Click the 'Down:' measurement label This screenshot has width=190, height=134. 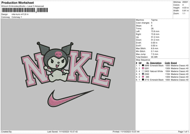point(139,40)
